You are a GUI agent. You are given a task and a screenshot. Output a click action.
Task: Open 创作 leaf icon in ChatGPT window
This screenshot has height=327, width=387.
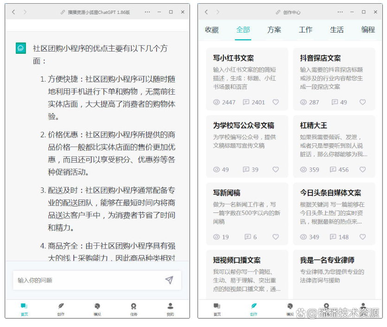point(61,306)
